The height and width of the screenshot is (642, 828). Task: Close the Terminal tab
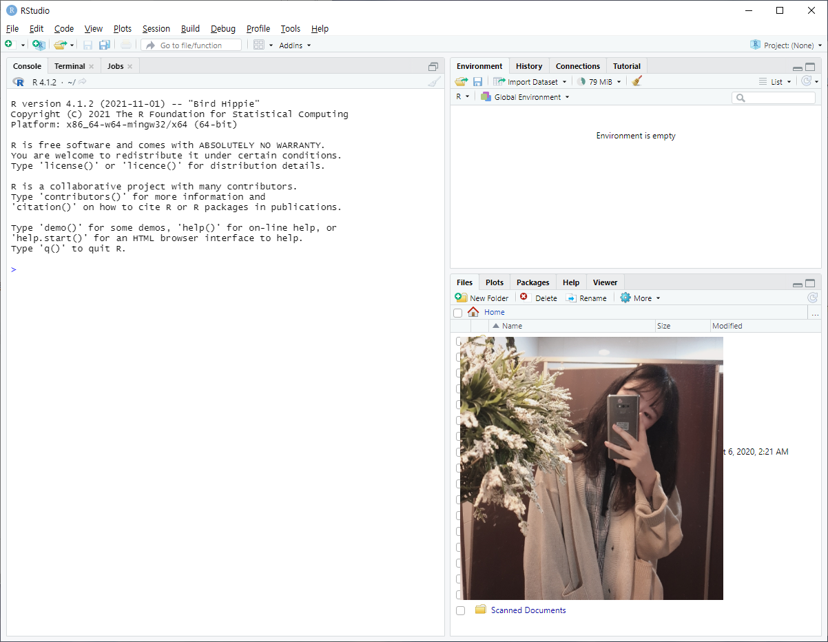click(91, 67)
